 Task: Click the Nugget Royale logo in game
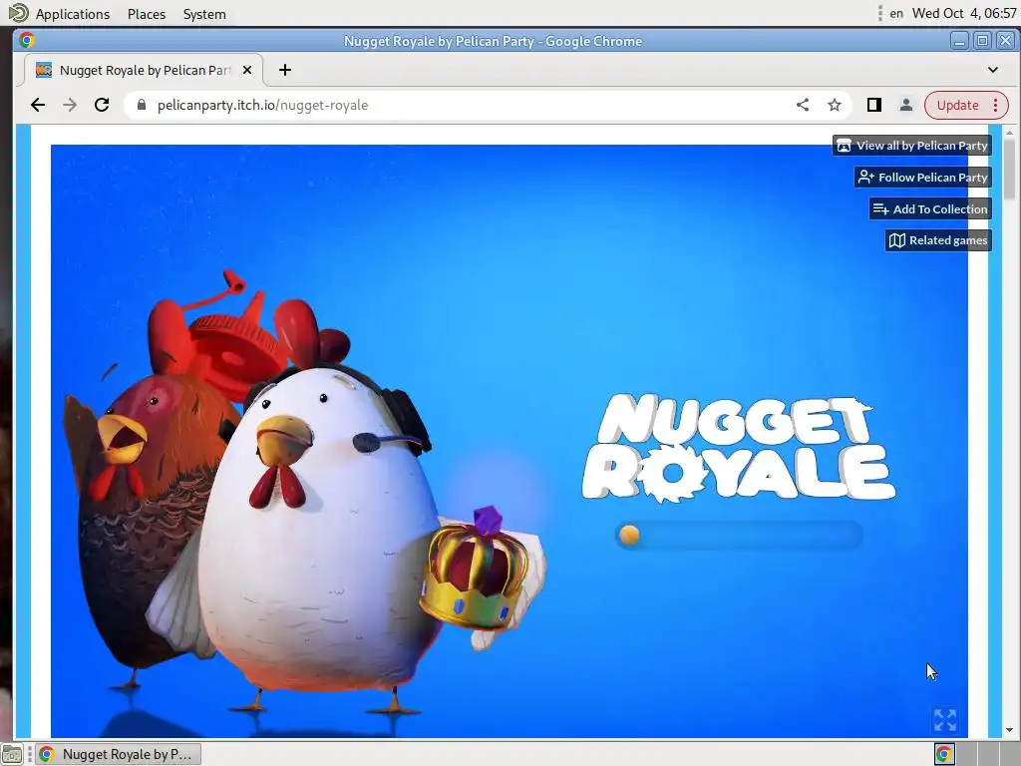click(x=739, y=448)
